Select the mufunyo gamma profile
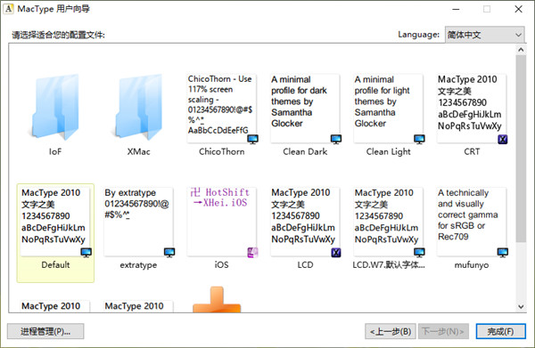 (x=472, y=222)
